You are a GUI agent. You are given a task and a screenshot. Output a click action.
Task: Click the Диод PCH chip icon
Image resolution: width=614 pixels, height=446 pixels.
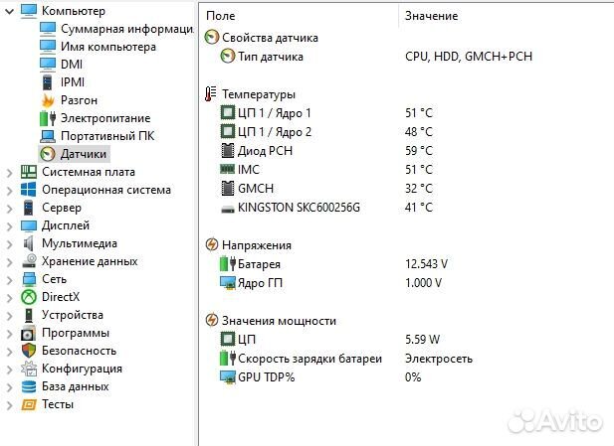point(228,151)
